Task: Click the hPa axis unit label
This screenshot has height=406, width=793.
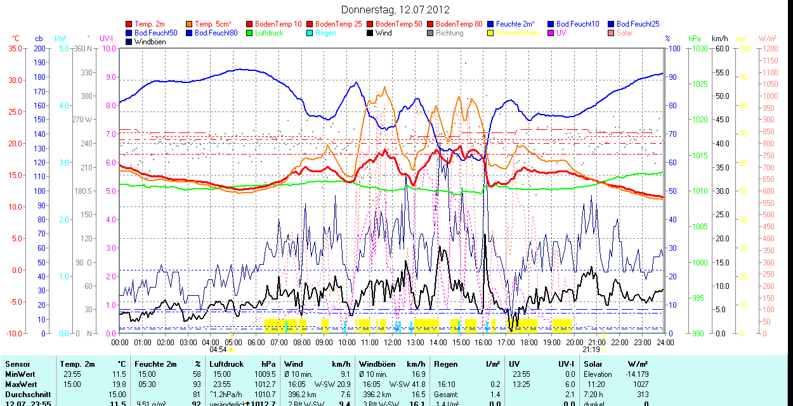Action: (x=694, y=39)
